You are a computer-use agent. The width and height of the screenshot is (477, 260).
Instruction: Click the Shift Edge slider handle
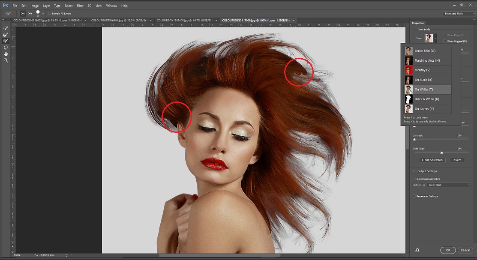(x=441, y=152)
